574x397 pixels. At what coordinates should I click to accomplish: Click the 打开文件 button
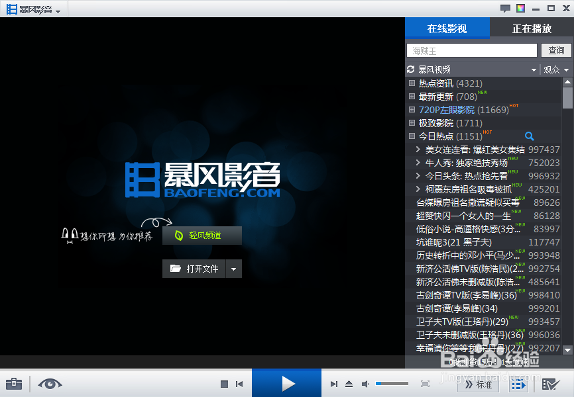tap(194, 269)
